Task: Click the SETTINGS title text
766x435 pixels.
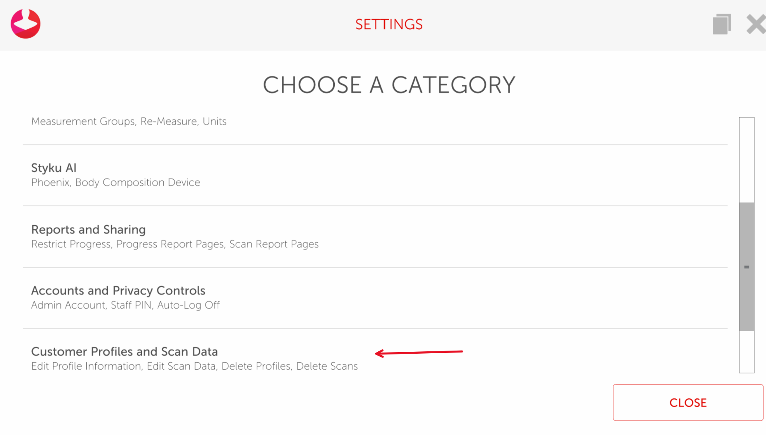Action: 389,25
